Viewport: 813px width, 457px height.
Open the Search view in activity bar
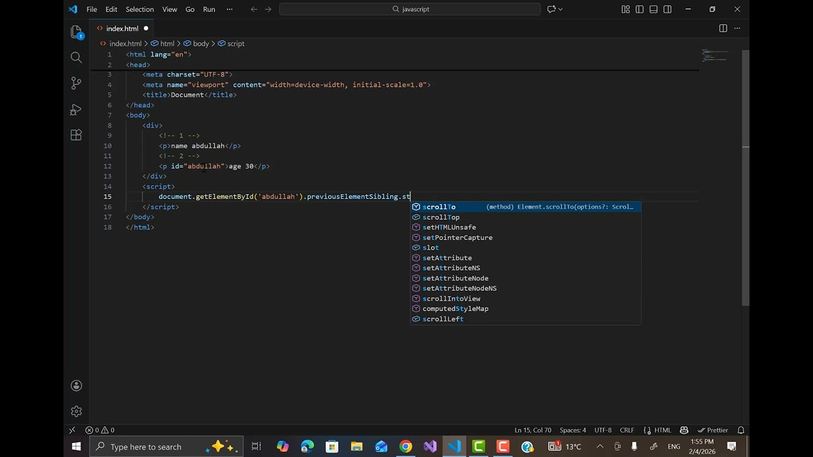[x=76, y=58]
